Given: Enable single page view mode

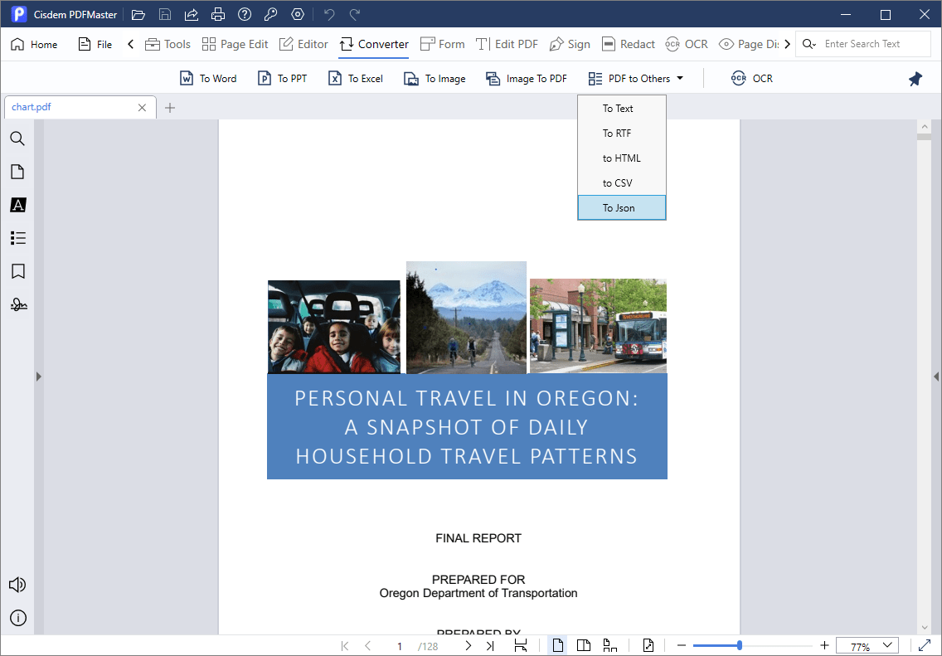Looking at the screenshot, I should [558, 645].
